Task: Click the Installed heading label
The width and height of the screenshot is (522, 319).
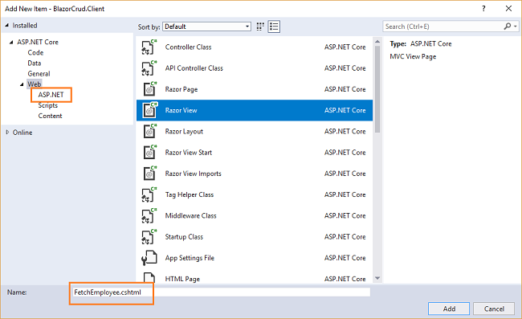Action: pos(25,25)
